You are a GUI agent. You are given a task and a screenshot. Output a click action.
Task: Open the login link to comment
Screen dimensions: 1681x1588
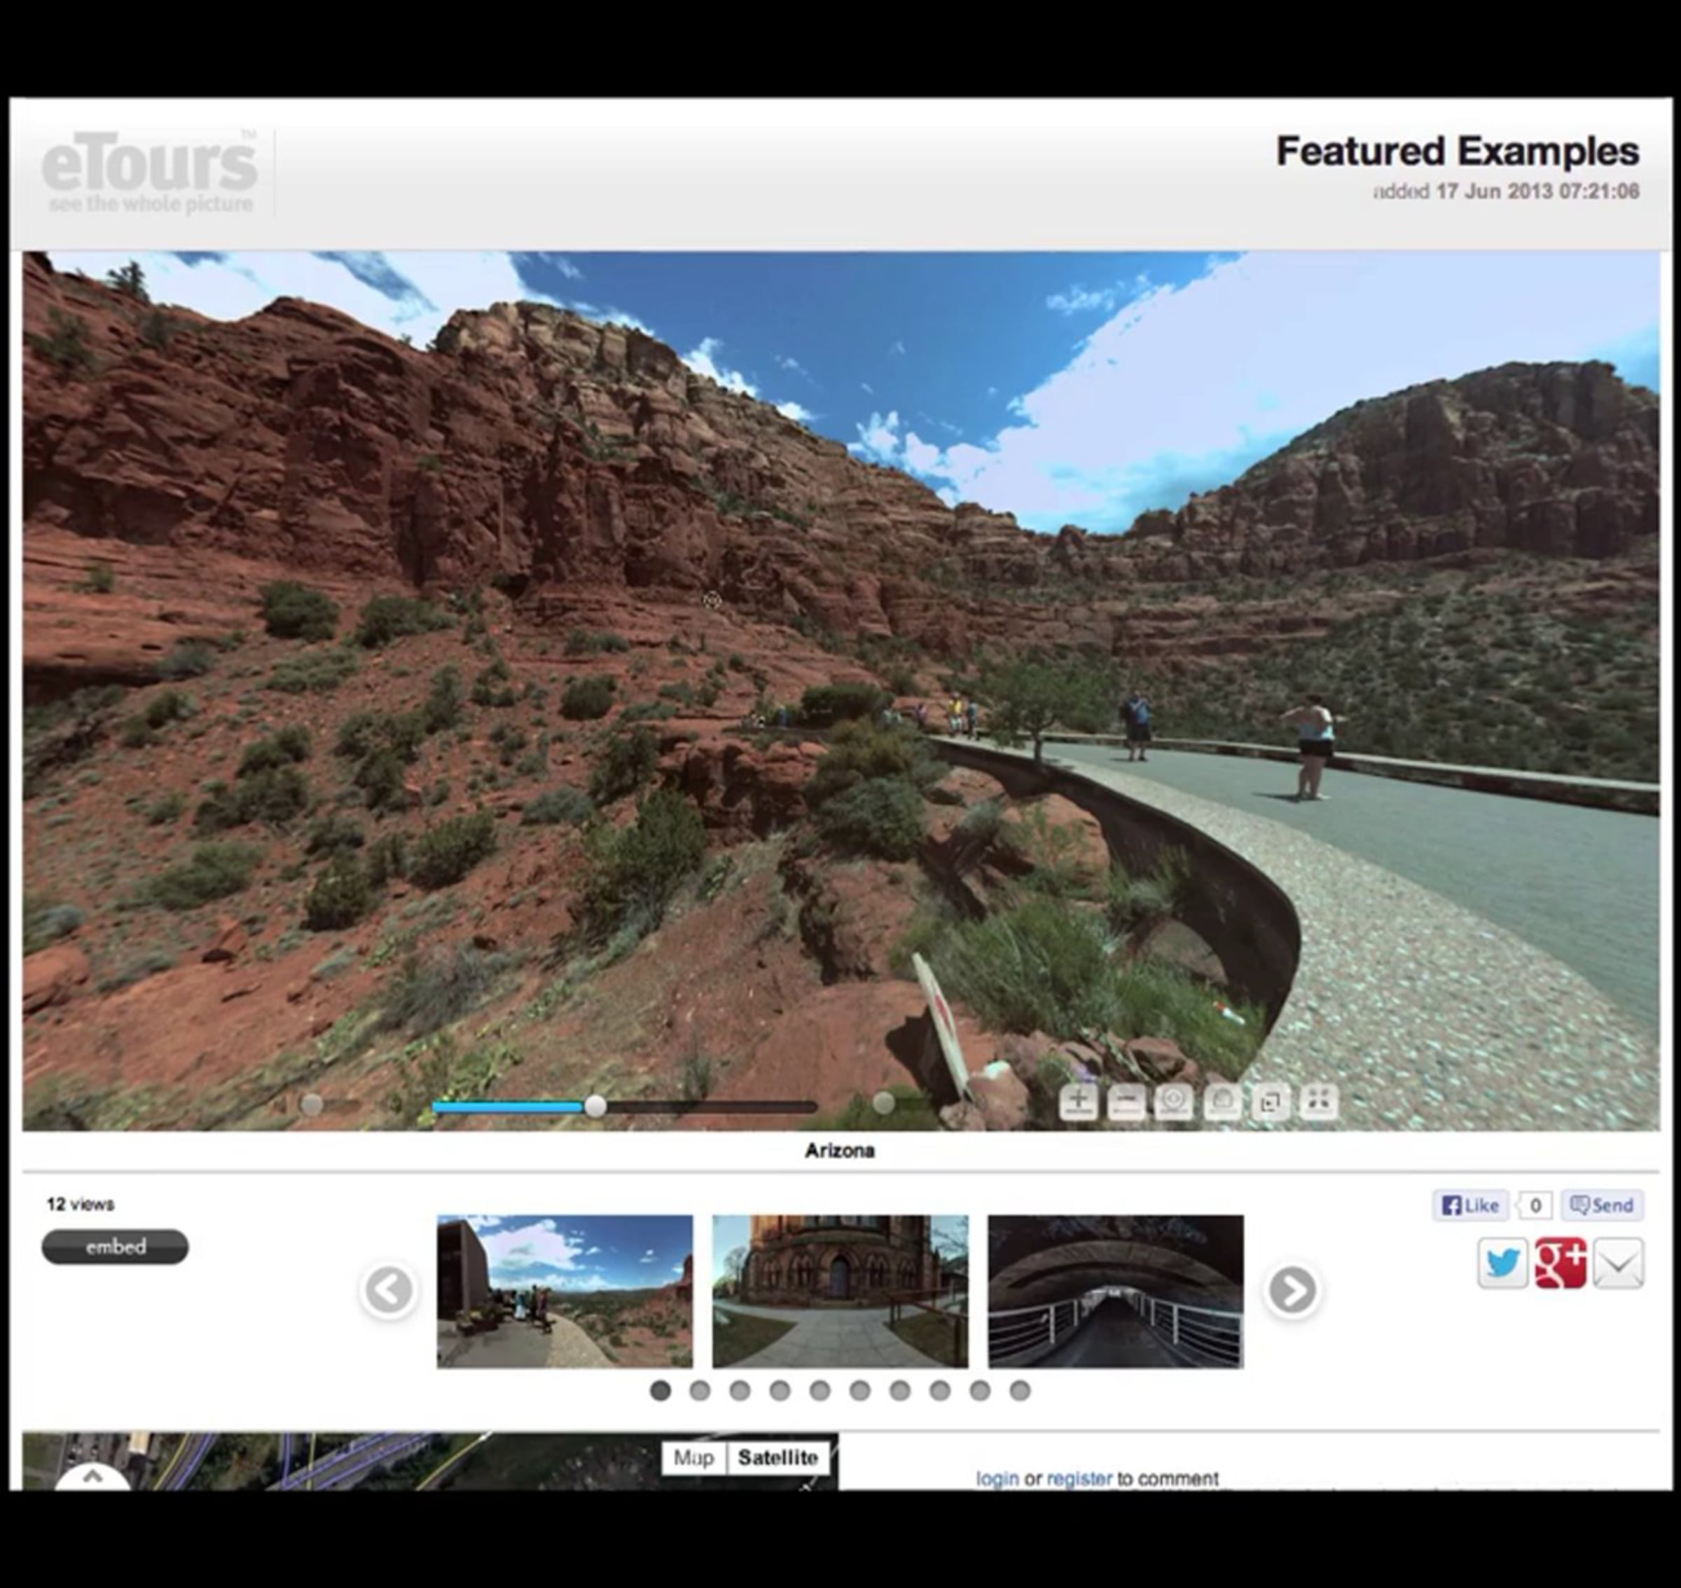(x=997, y=1479)
